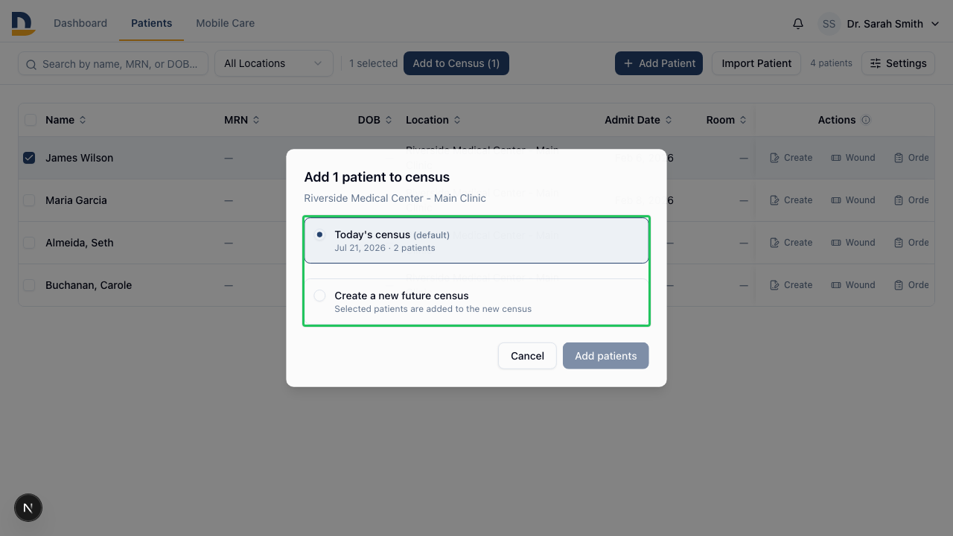
Task: Click Create icon in Maria Garcia row
Action: coord(774,200)
